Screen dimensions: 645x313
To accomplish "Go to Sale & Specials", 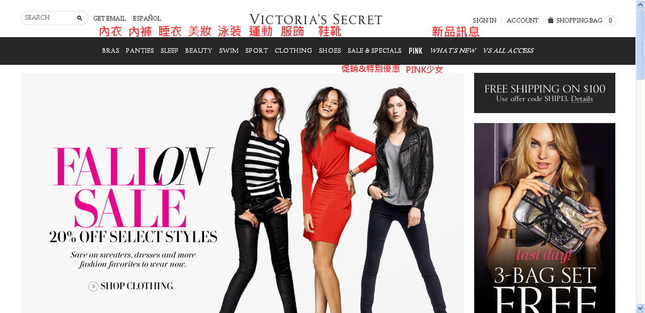I will [x=374, y=50].
